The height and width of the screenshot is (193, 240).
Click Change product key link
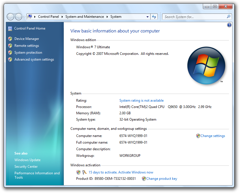pyautogui.click(x=162, y=179)
